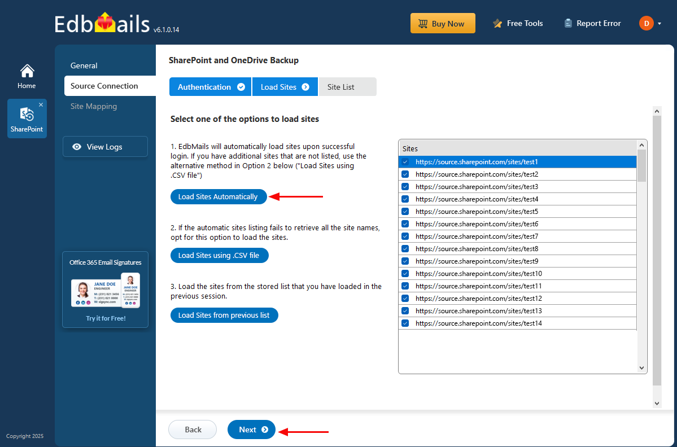Uncheck the test12 site checkbox
The width and height of the screenshot is (677, 447).
pyautogui.click(x=405, y=298)
